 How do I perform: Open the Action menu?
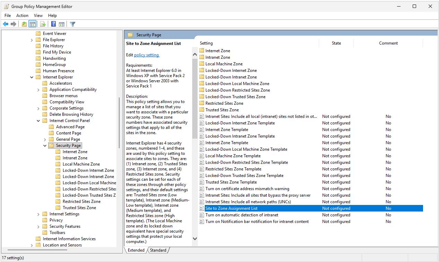pos(22,16)
